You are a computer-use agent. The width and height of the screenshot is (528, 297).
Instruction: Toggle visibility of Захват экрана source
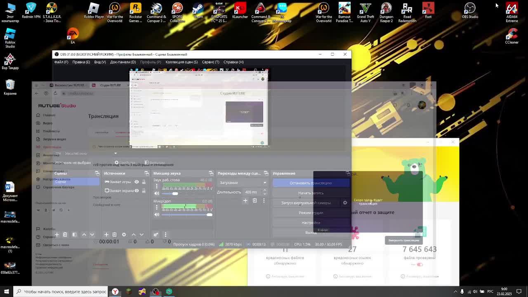(137, 191)
